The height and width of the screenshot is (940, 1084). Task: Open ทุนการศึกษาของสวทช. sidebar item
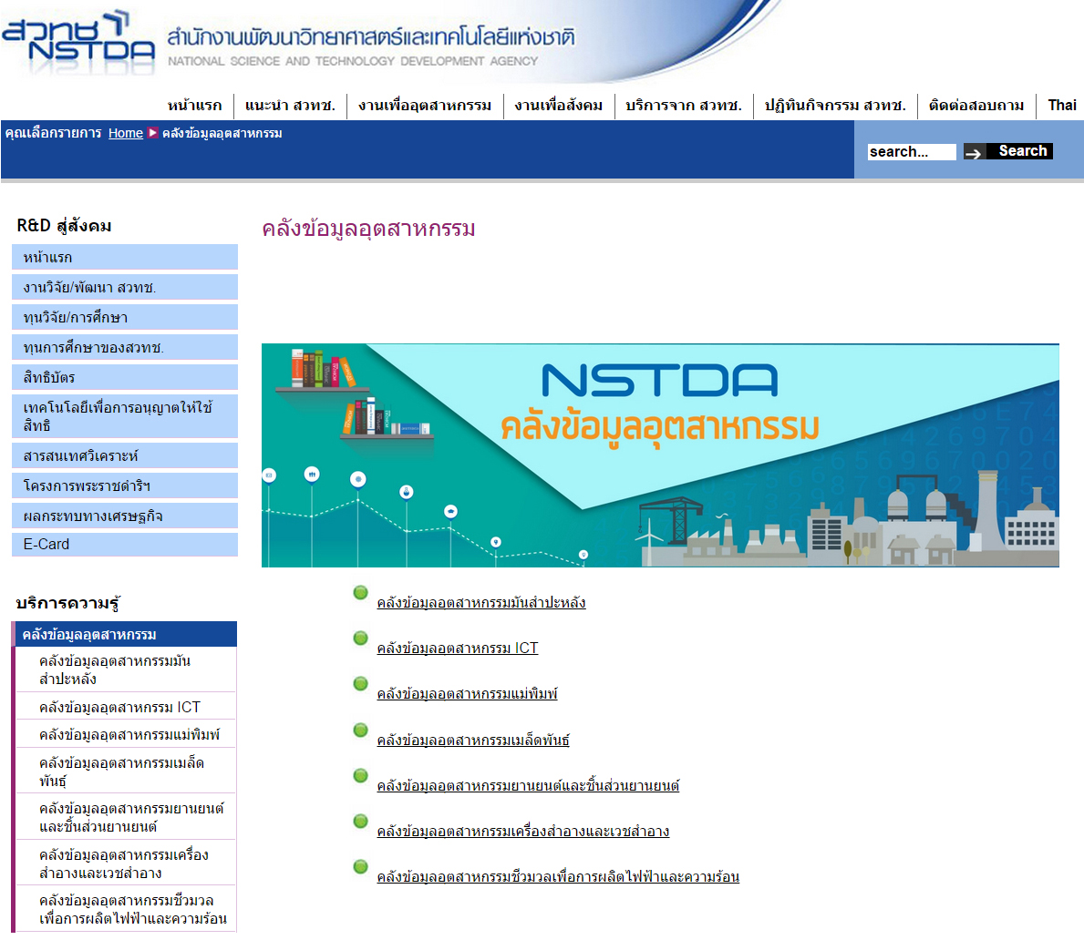click(x=125, y=347)
